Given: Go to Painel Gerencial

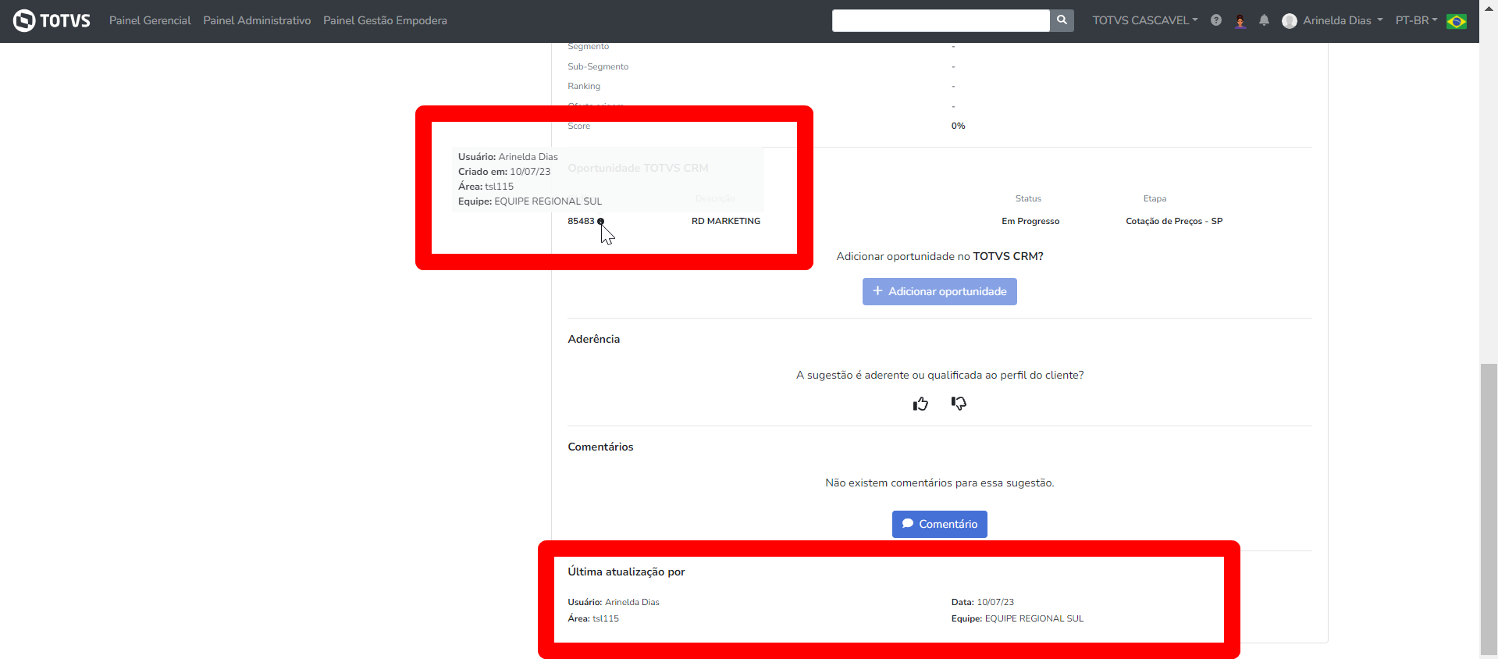Looking at the screenshot, I should pos(150,20).
